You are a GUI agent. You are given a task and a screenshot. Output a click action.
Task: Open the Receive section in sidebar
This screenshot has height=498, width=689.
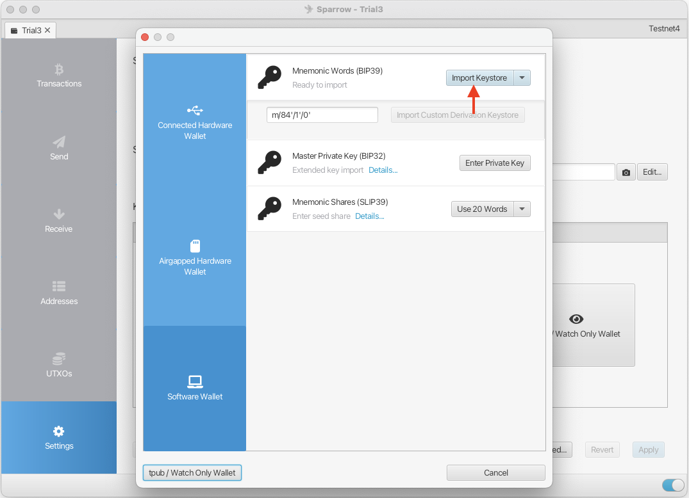point(59,220)
